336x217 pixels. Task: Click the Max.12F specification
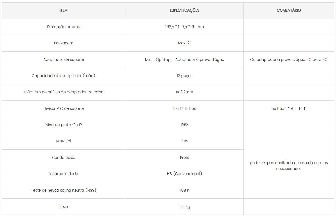click(x=185, y=43)
